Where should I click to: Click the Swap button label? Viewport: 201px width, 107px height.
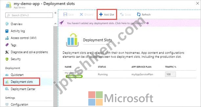[128, 14]
